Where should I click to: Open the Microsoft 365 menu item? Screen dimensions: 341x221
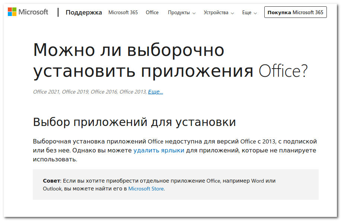[123, 12]
